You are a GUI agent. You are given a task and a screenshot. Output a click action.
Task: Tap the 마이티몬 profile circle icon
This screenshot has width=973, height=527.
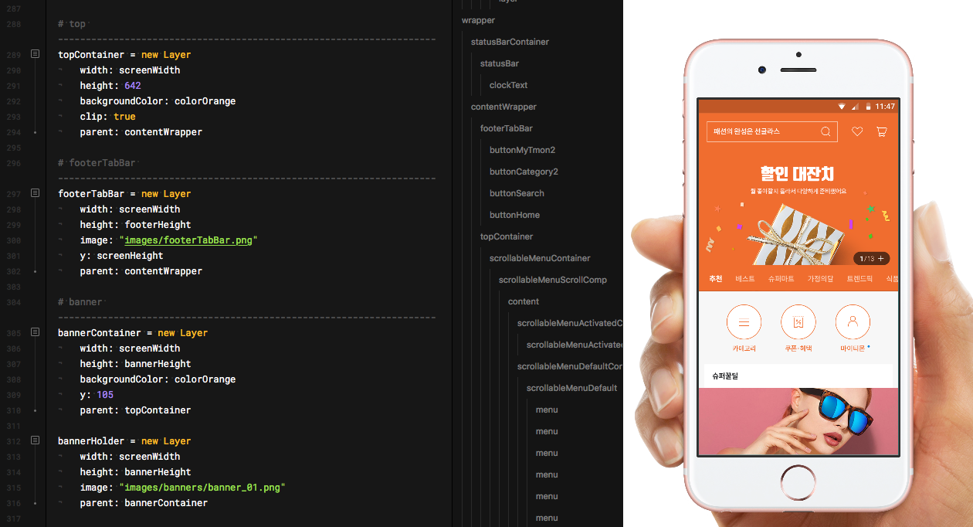[853, 322]
